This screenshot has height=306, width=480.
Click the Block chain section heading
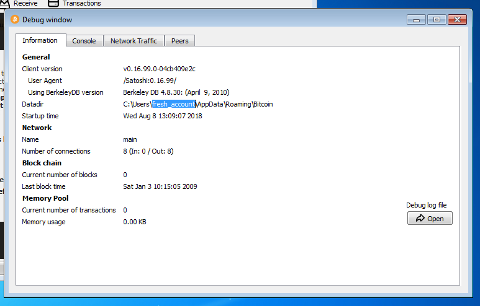[42, 163]
